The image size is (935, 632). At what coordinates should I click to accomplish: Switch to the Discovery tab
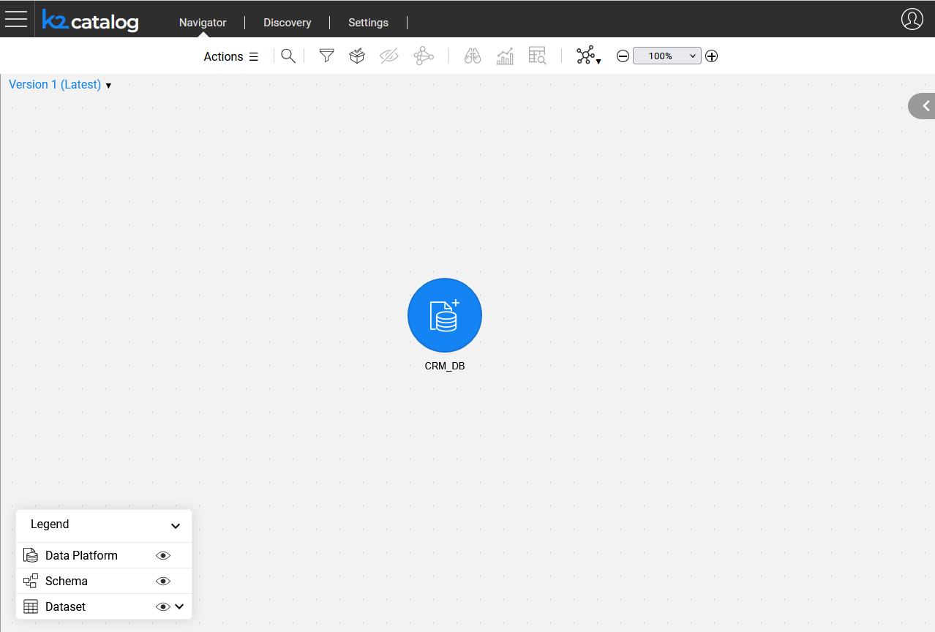(288, 23)
